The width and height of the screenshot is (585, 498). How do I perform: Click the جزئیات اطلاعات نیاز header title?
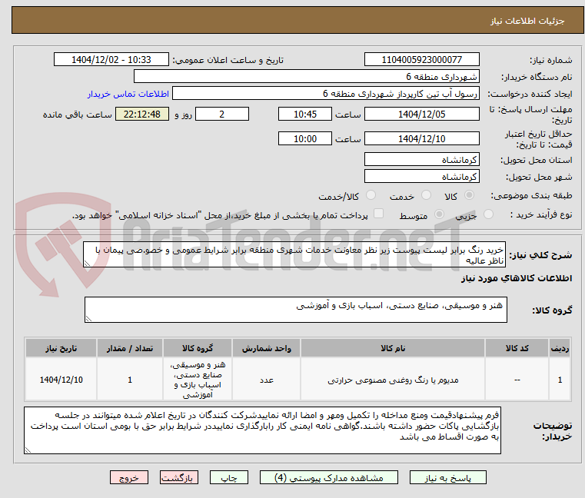527,21
